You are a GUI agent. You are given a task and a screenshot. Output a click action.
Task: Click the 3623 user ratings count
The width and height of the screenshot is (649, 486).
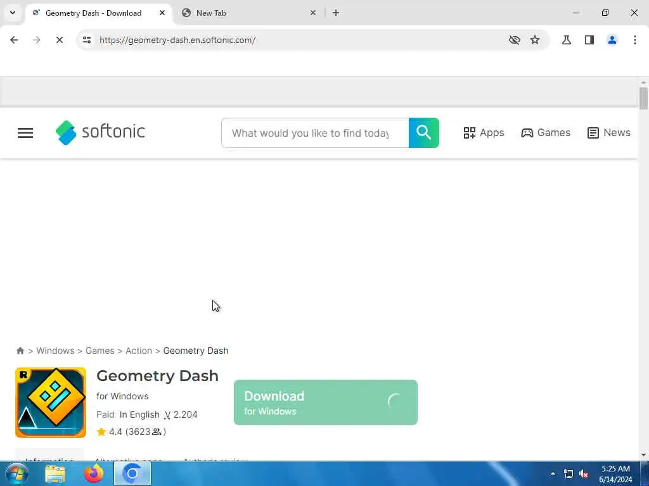click(145, 432)
